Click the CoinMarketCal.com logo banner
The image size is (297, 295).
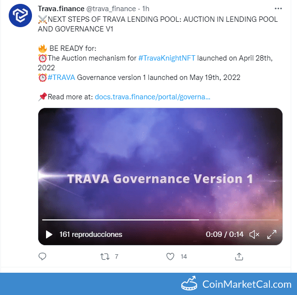[x=236, y=284]
